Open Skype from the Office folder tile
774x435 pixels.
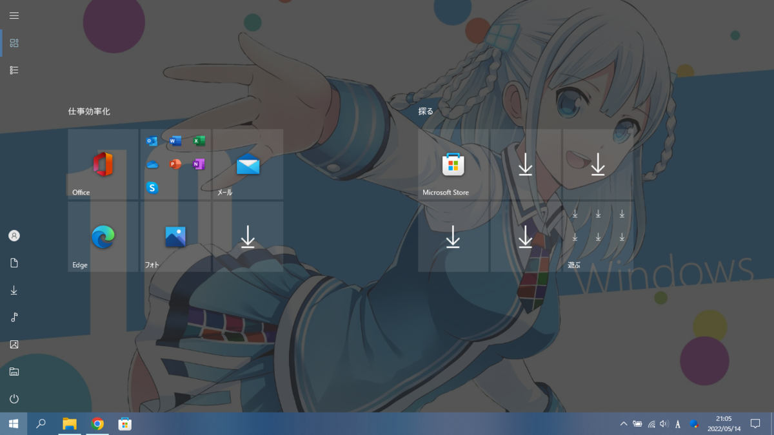[x=152, y=188]
